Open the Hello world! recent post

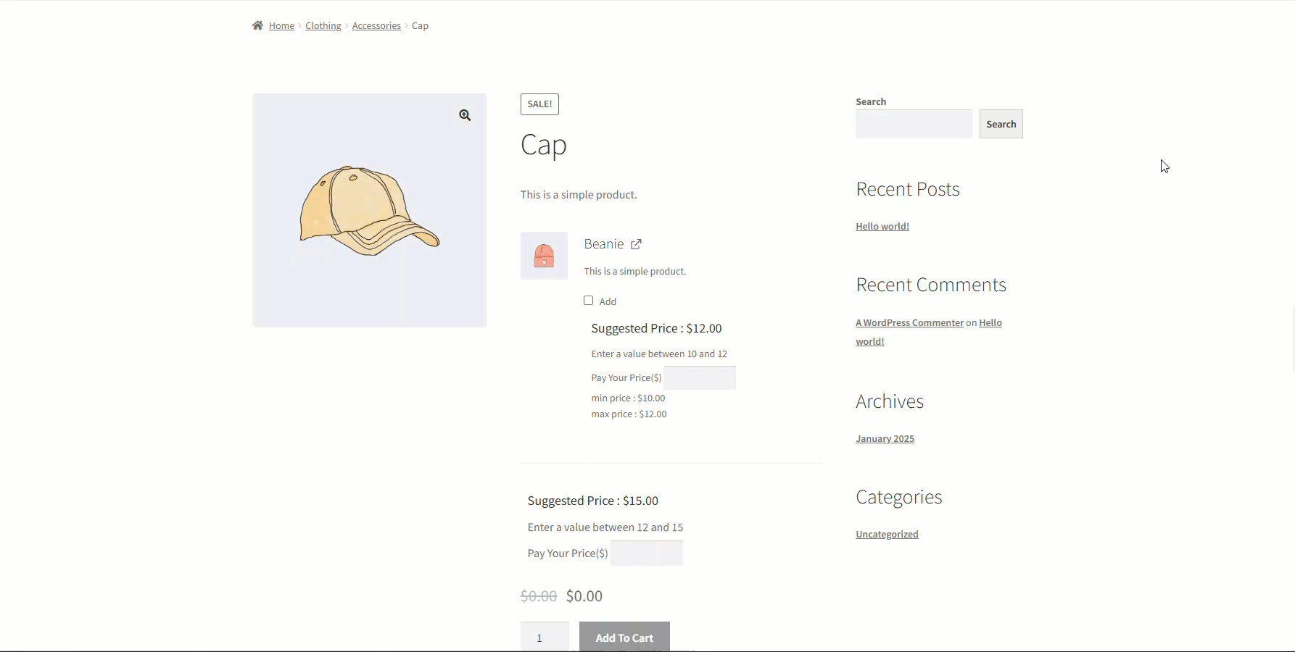click(882, 226)
